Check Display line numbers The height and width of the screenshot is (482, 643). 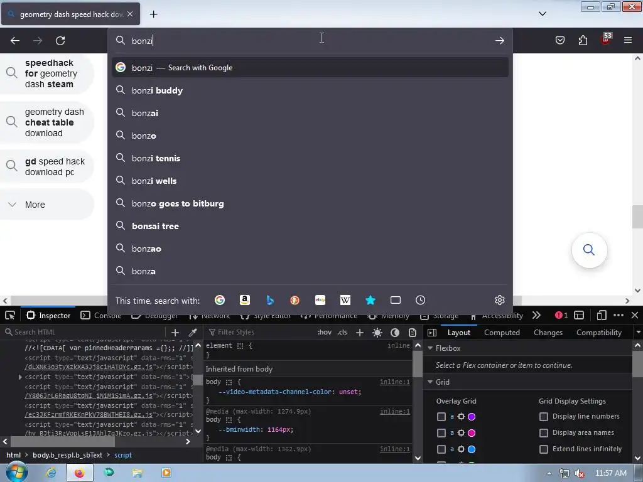tap(544, 417)
